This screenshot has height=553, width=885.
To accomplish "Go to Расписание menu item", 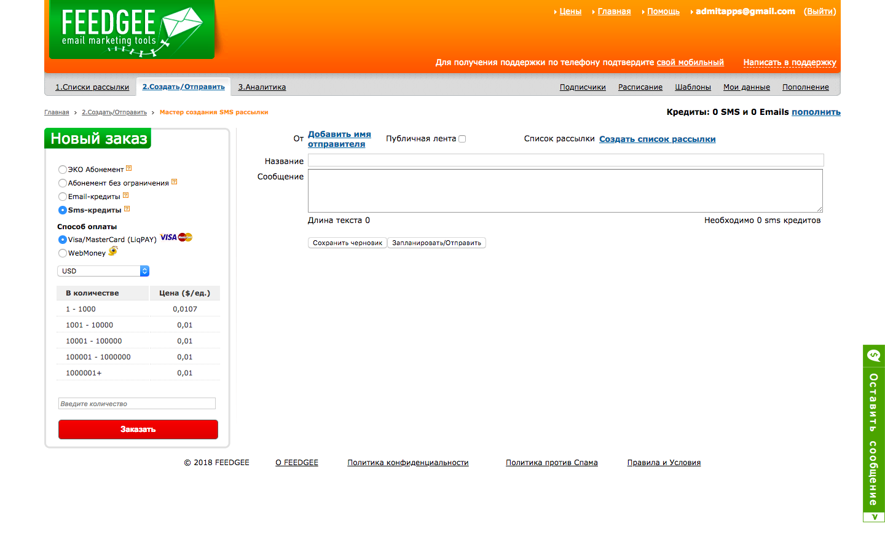I will click(640, 87).
